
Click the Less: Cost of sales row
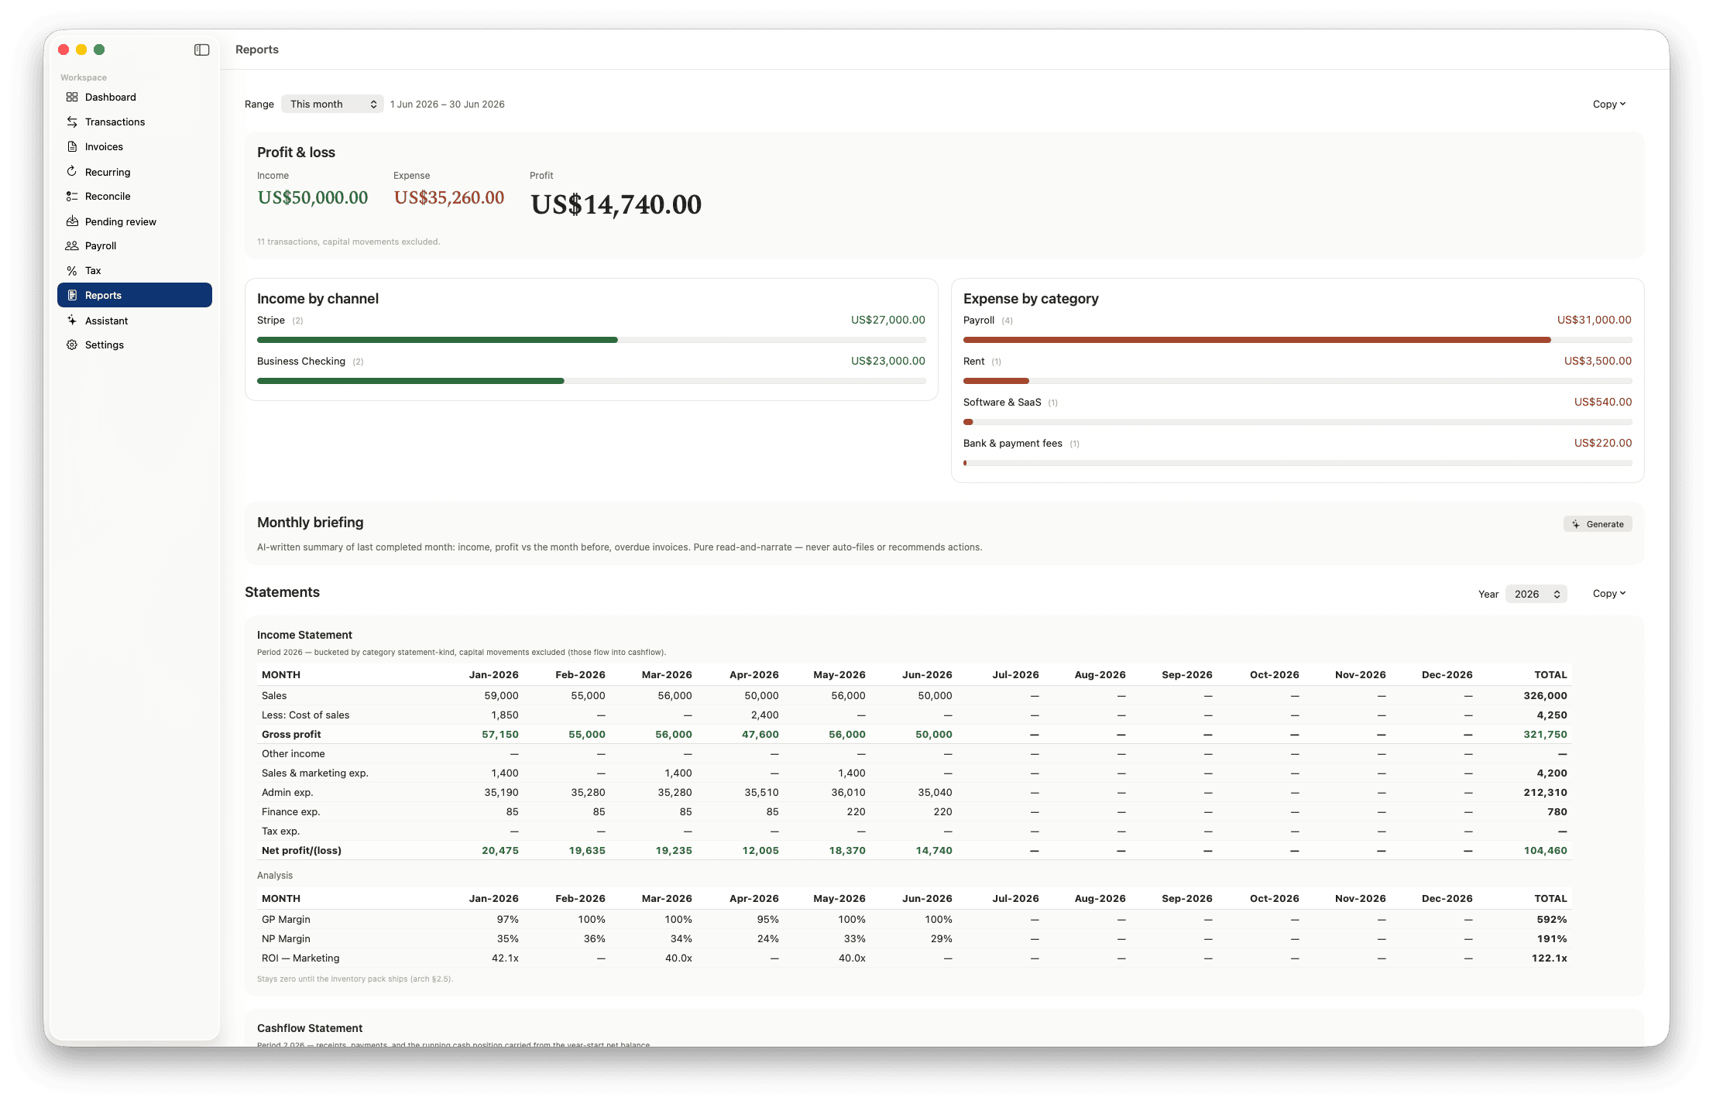click(914, 715)
